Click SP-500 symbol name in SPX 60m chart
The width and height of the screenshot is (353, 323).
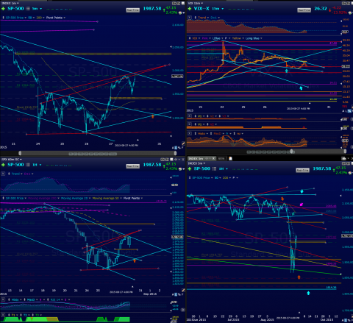tap(15, 165)
